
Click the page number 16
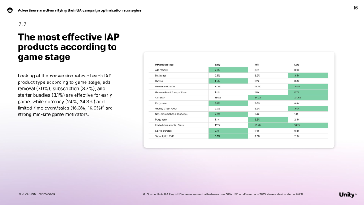355,8
